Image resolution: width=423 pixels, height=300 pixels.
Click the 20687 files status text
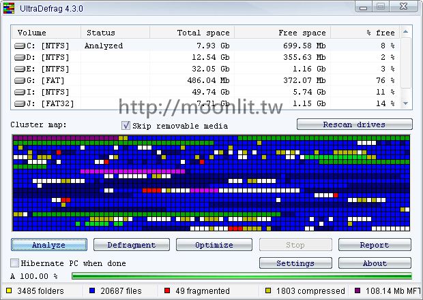tap(121, 291)
